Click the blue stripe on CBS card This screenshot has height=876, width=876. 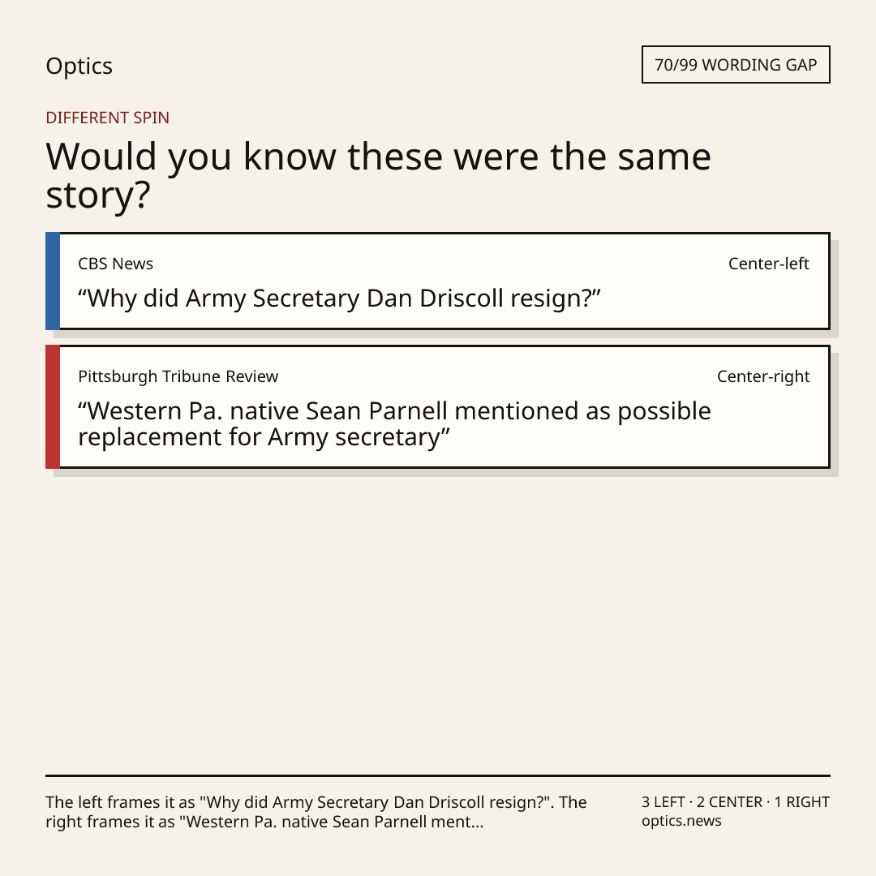pos(53,281)
